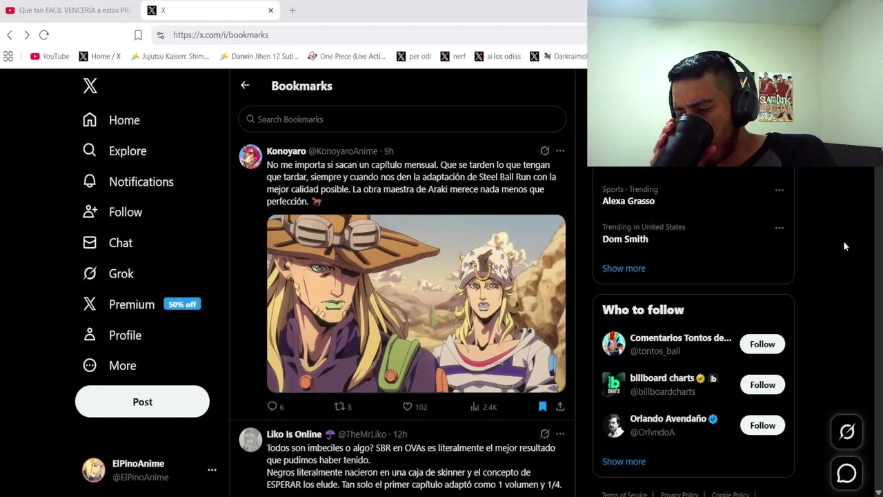Image resolution: width=883 pixels, height=497 pixels.
Task: Open the More sidebar menu
Action: pos(110,366)
